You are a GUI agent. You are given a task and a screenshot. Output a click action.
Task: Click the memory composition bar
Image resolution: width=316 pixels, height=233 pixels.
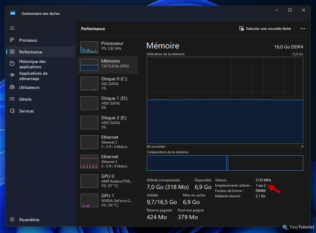pos(225,163)
